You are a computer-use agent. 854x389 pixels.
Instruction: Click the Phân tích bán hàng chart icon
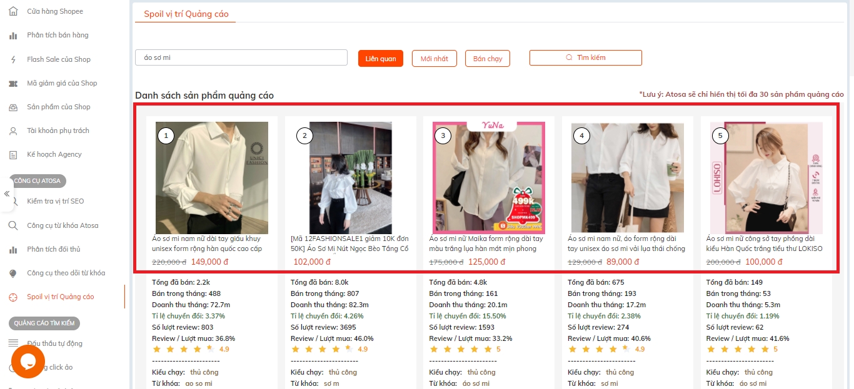[13, 36]
